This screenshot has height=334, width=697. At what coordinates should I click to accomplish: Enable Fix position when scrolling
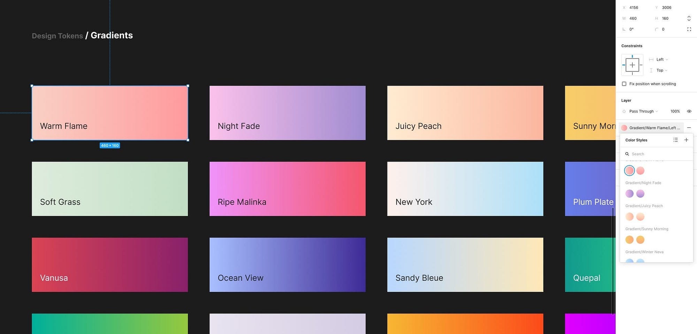[x=624, y=84]
